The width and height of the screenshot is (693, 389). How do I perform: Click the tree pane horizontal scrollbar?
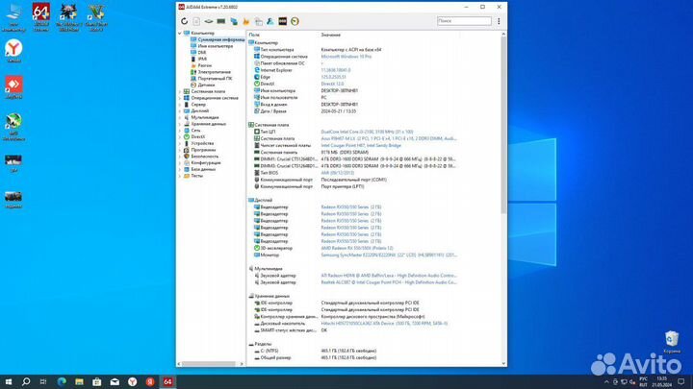(211, 364)
